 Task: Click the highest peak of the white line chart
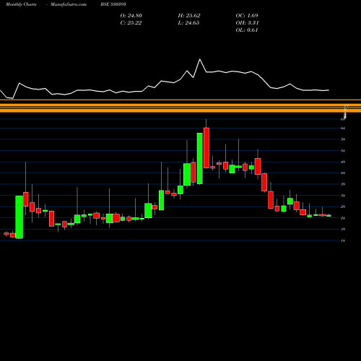click(200, 59)
